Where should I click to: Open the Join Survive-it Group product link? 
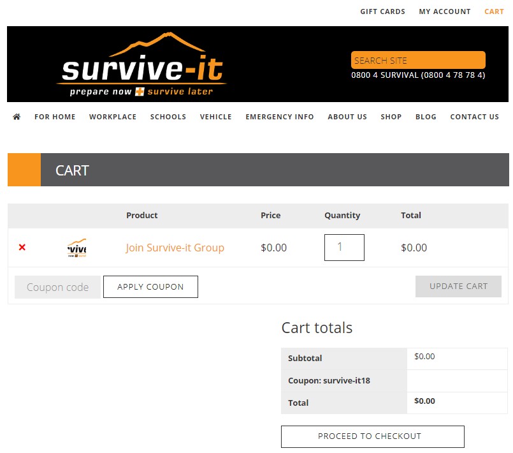pos(175,248)
